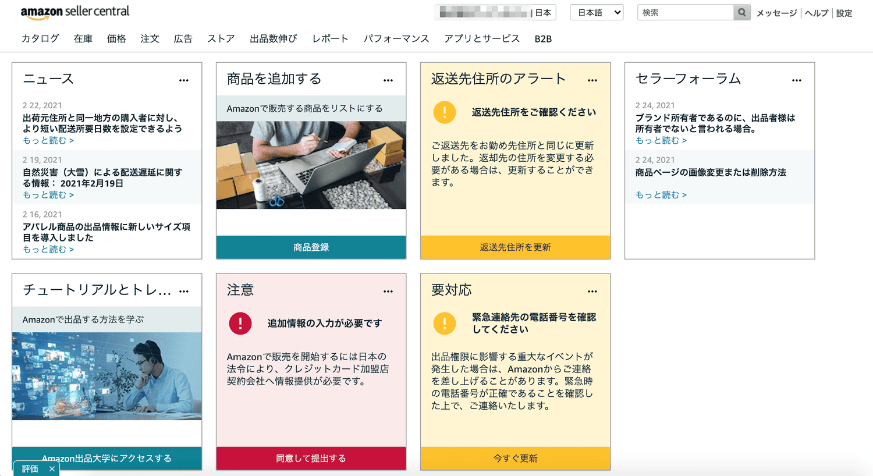Viewport: 873px width, 476px height.
Task: Open the B2B menu
Action: [543, 38]
